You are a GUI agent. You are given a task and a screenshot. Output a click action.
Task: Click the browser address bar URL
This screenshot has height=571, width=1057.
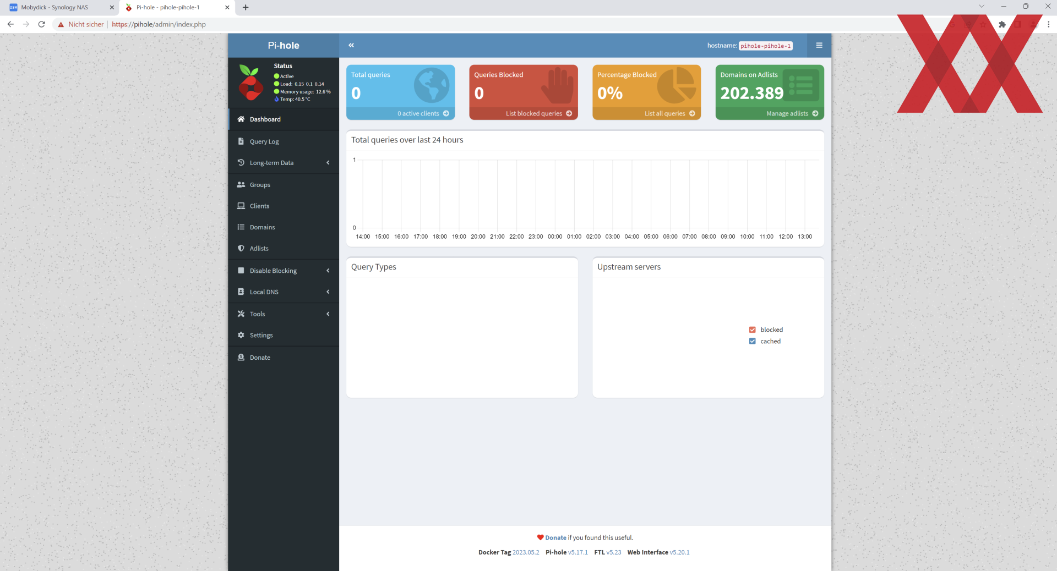(159, 24)
